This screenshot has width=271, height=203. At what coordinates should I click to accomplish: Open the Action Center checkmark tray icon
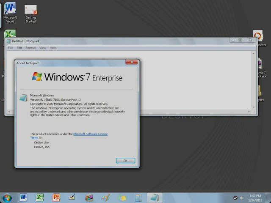pyautogui.click(x=235, y=198)
